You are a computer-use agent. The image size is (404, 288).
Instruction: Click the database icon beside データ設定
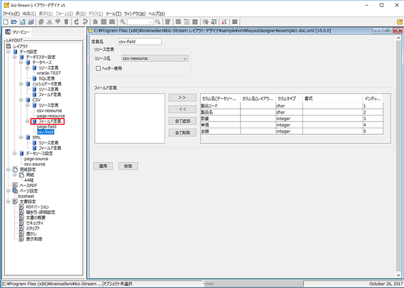(x=15, y=52)
